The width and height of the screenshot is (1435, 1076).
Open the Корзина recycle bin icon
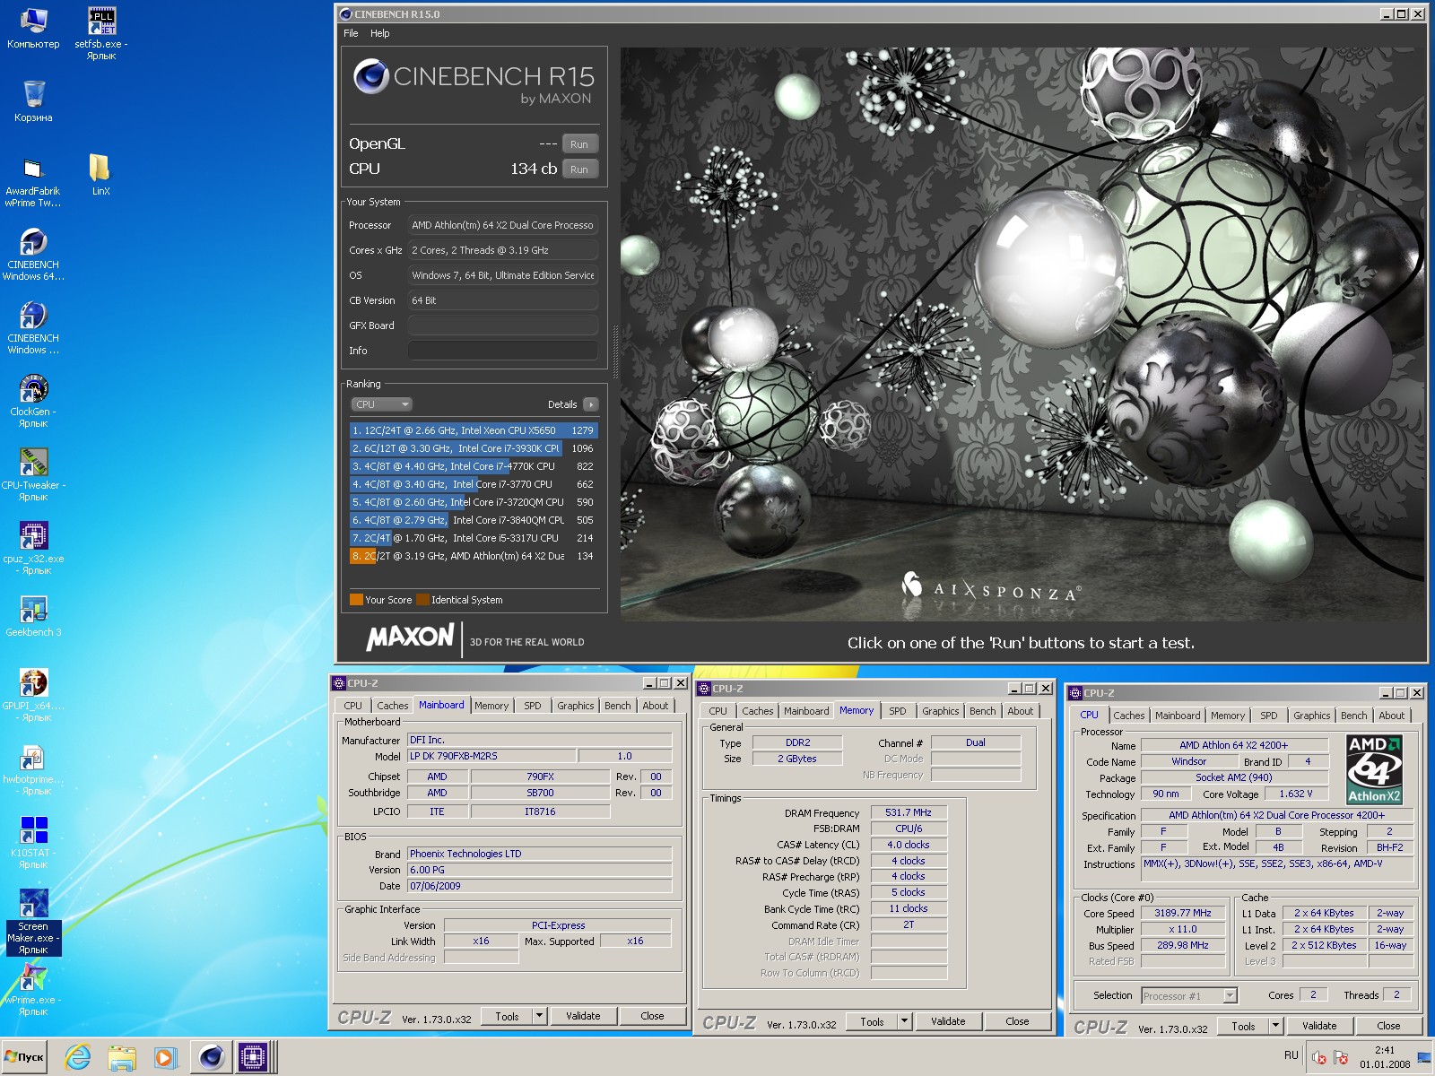33,101
